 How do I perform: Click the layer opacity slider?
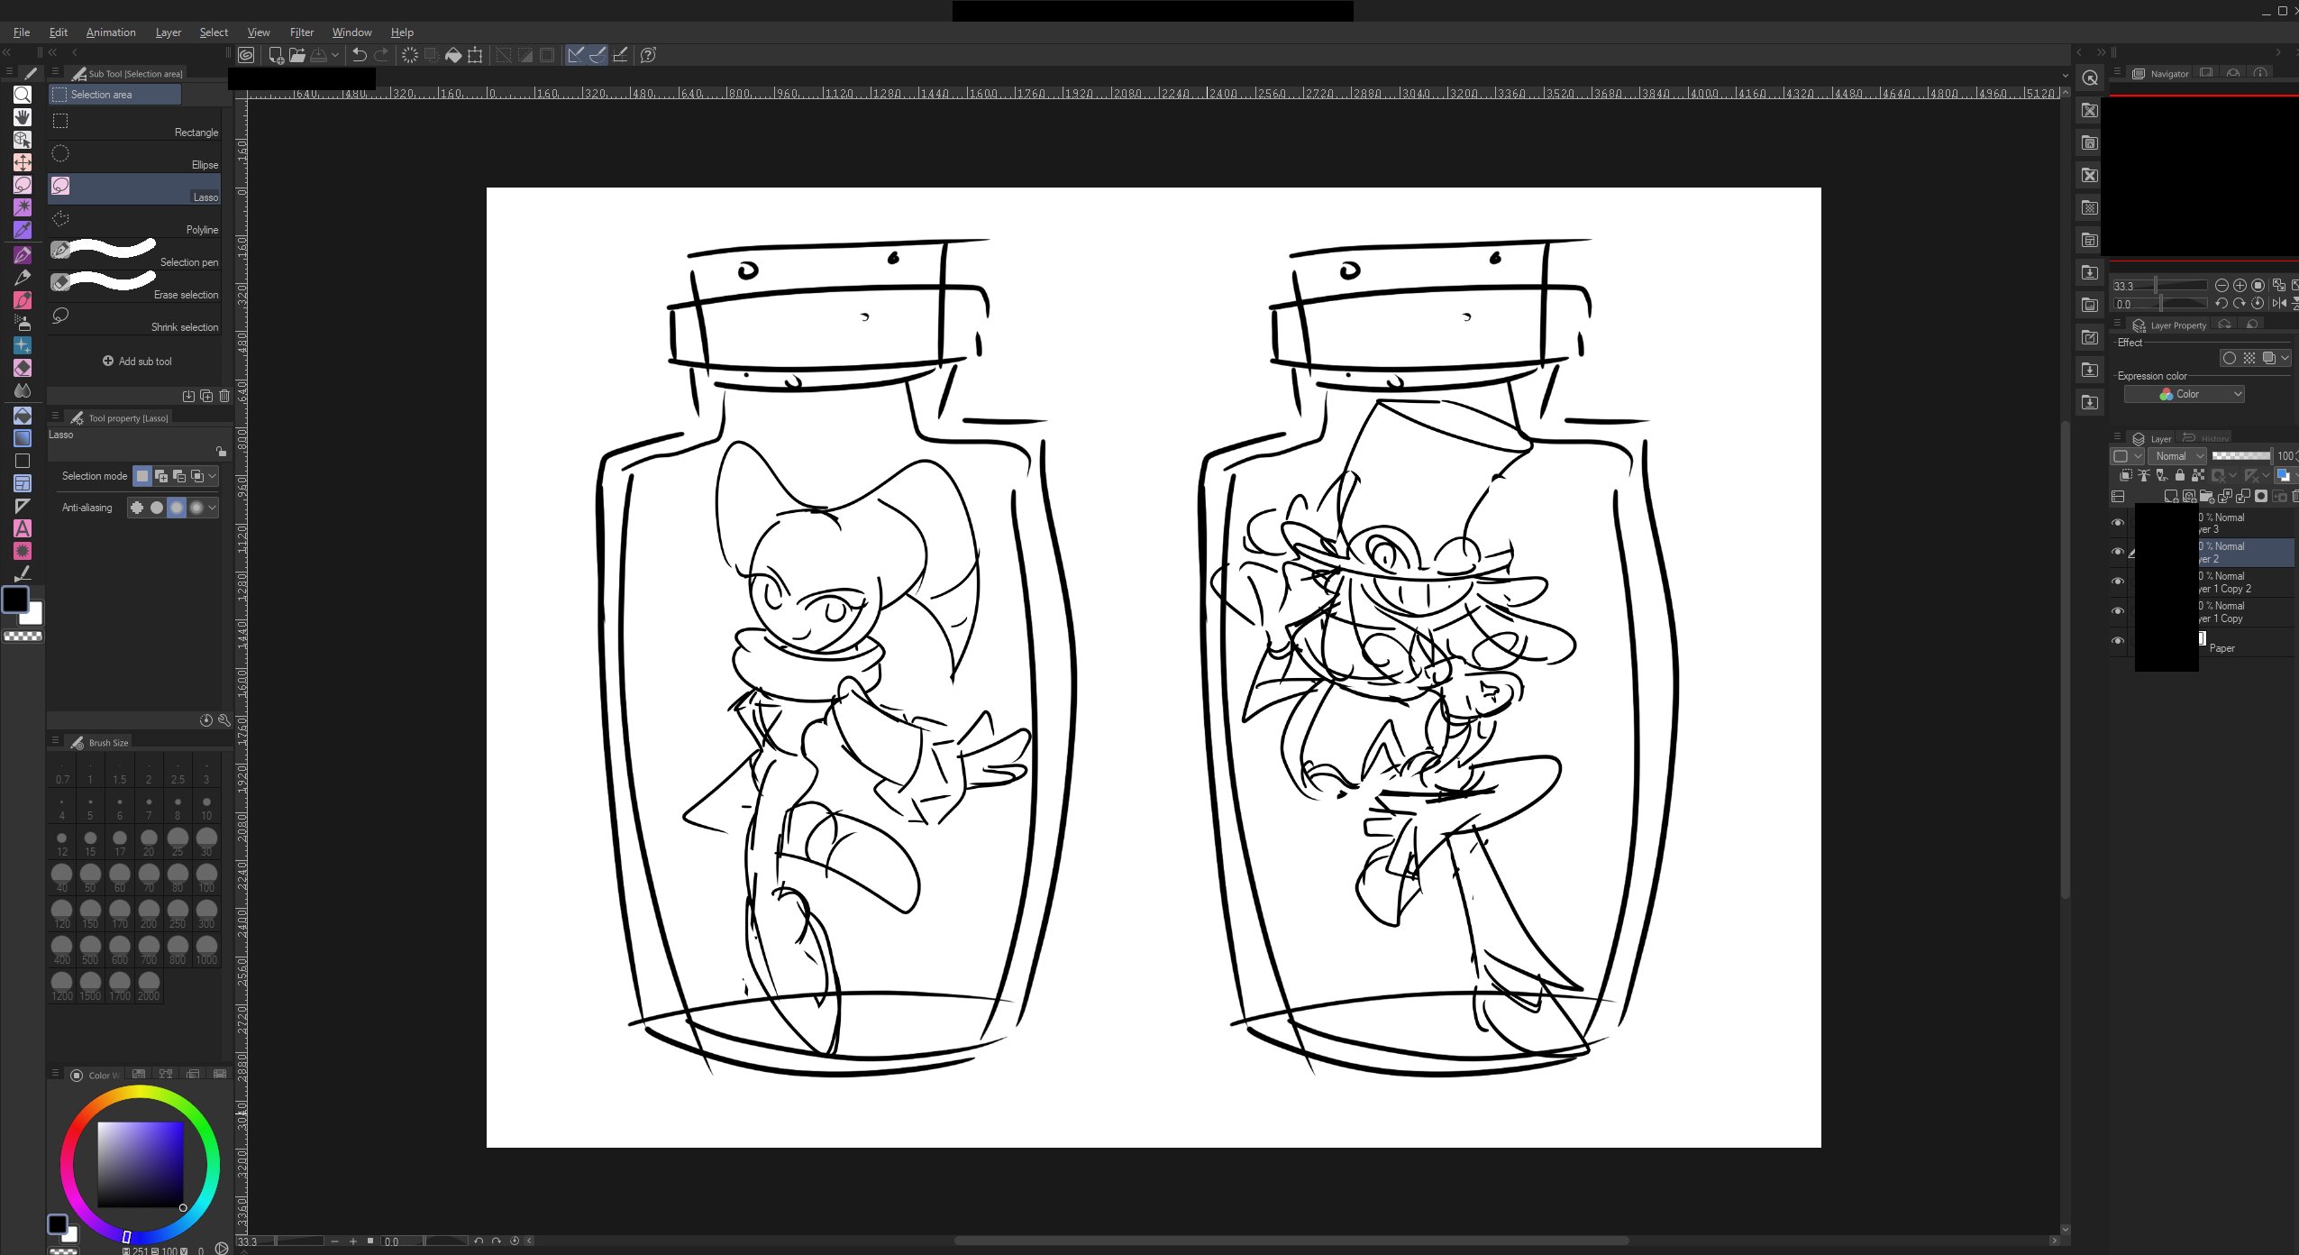pyautogui.click(x=2240, y=456)
